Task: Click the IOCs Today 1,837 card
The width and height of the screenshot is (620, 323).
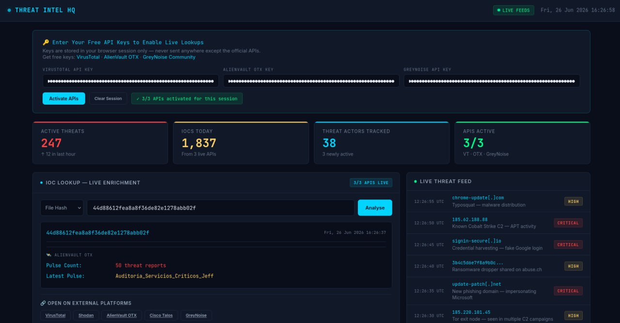Action: (x=241, y=143)
